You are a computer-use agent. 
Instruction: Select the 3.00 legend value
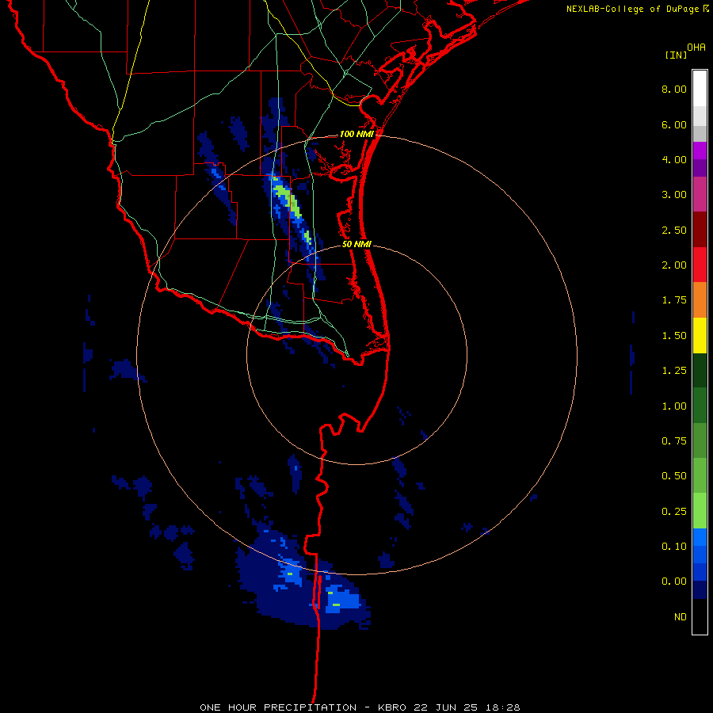[x=674, y=195]
